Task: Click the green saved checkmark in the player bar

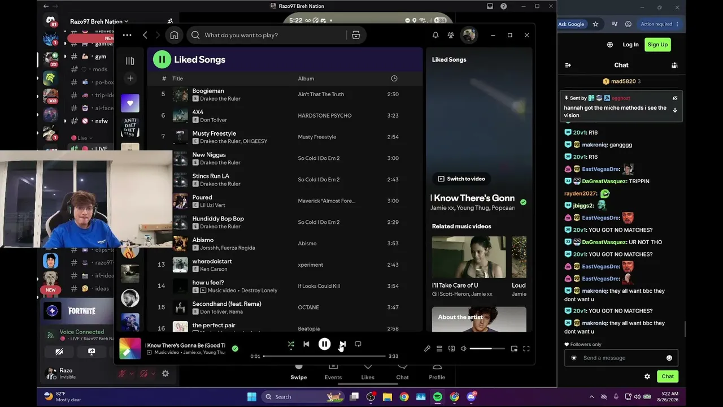Action: 235,349
